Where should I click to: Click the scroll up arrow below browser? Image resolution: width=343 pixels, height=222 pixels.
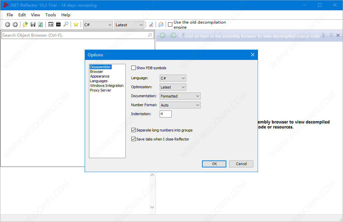(x=152, y=175)
